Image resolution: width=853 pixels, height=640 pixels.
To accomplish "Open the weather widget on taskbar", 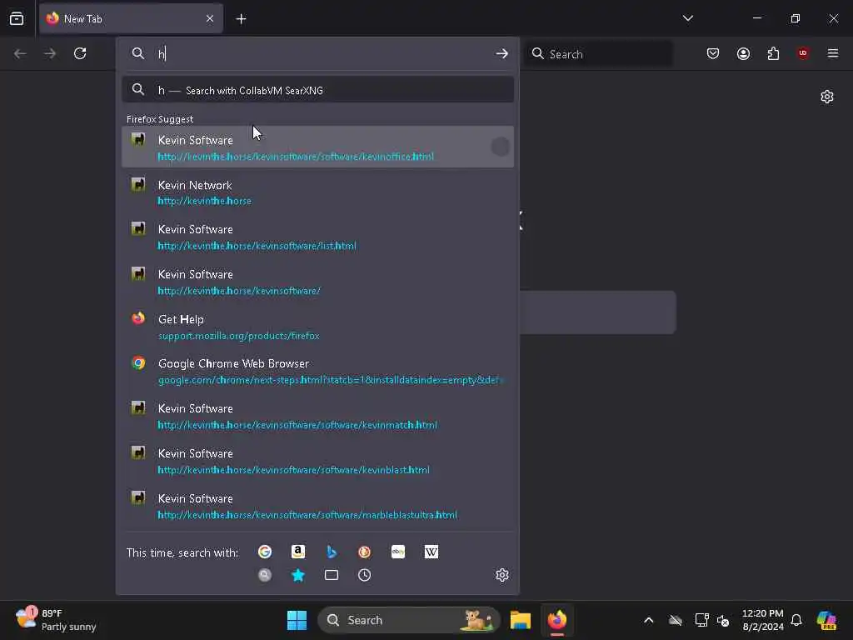I will pos(56,619).
